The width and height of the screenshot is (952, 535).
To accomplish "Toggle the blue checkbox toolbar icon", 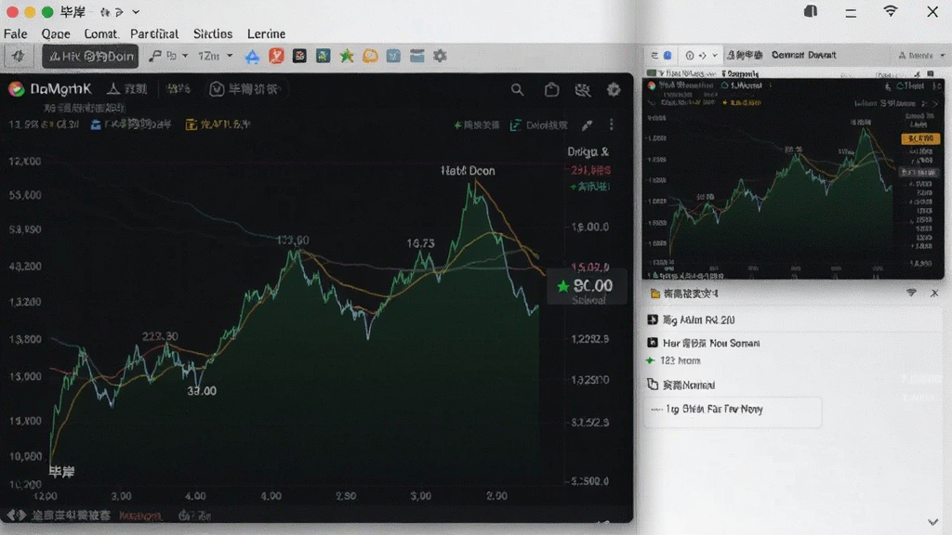I will (393, 56).
